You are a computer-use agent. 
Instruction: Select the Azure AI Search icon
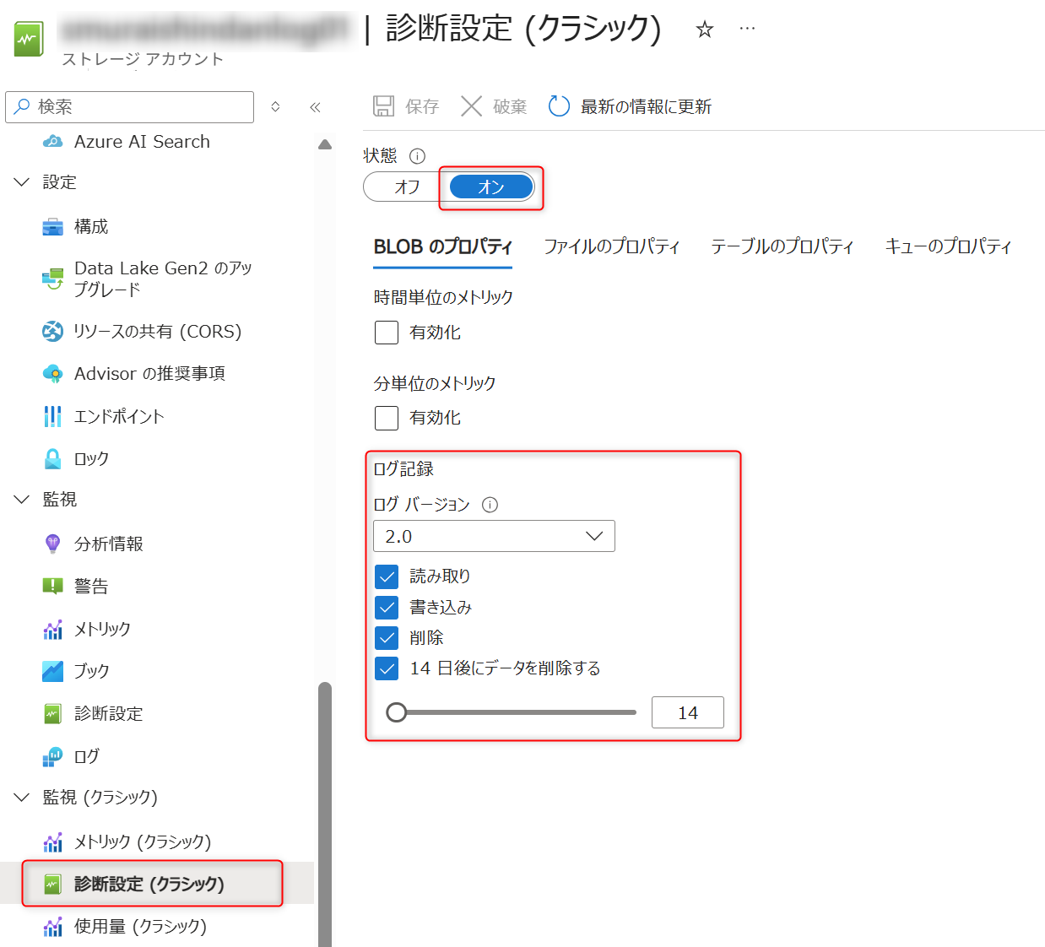click(x=52, y=141)
